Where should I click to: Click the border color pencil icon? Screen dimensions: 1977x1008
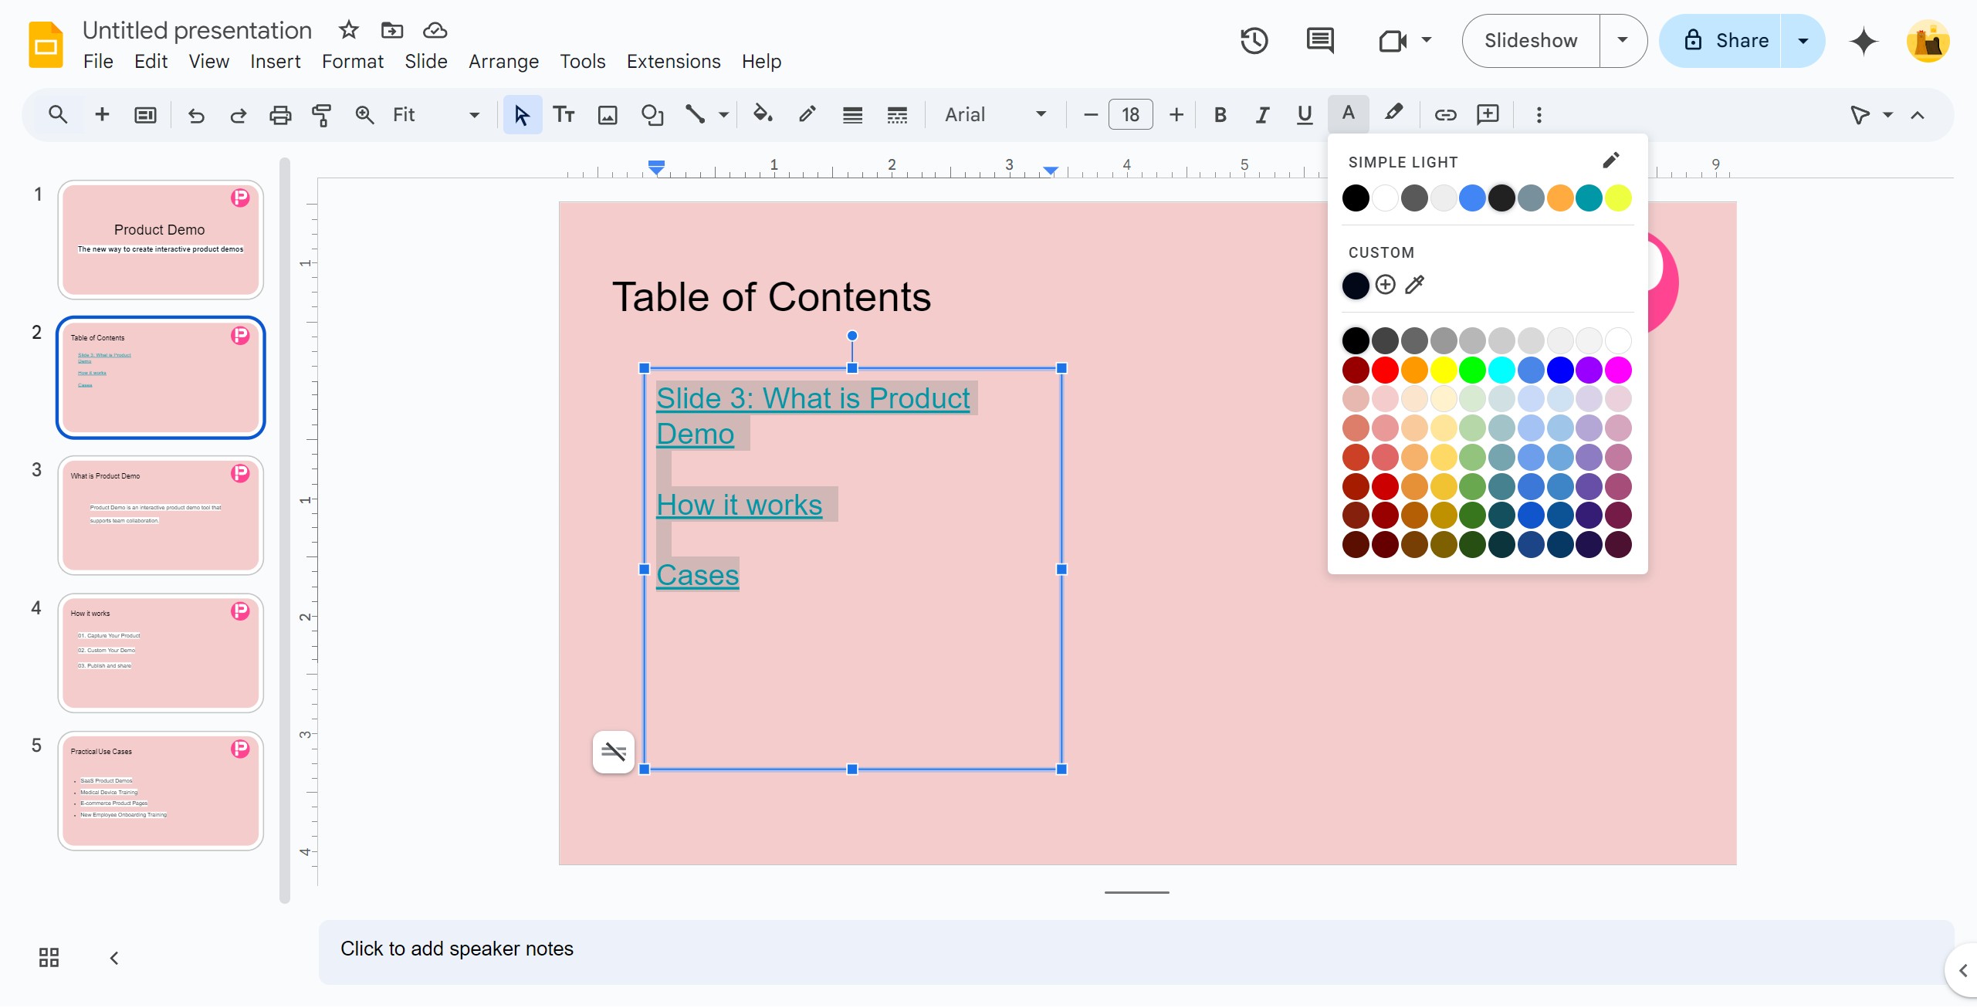(x=807, y=115)
